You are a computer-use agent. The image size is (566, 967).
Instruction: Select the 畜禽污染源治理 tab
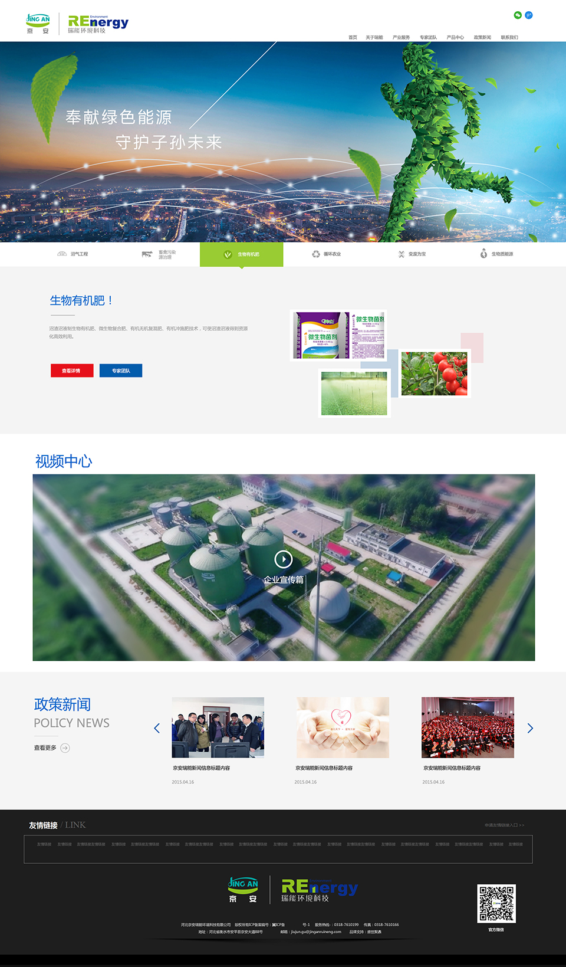point(159,254)
